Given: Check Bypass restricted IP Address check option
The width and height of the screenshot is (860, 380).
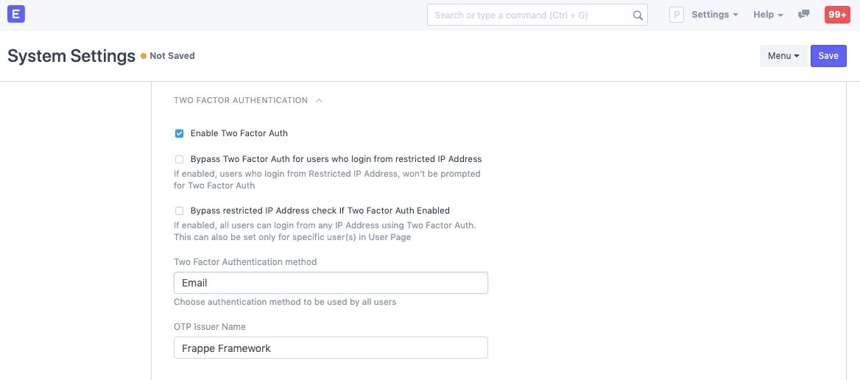Looking at the screenshot, I should click(179, 211).
